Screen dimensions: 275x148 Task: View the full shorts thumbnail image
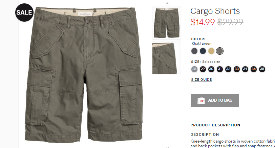coord(167,23)
